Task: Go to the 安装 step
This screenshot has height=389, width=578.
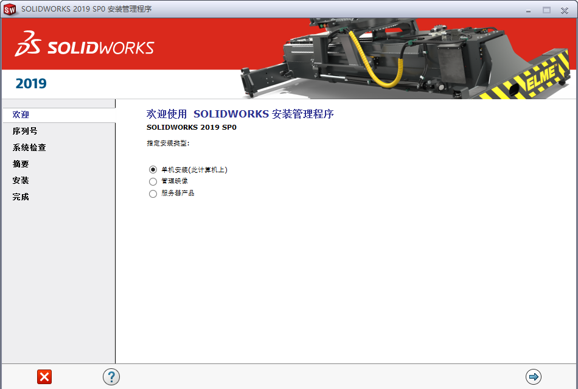Action: (x=21, y=180)
